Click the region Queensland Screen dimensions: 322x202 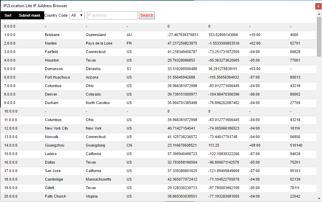96,35
